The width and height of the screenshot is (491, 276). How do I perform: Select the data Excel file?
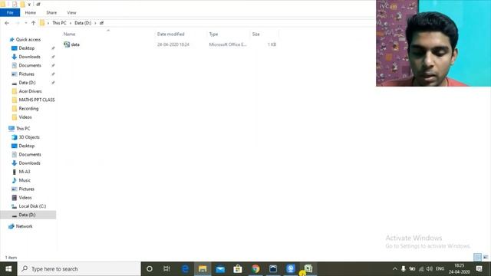click(x=71, y=44)
